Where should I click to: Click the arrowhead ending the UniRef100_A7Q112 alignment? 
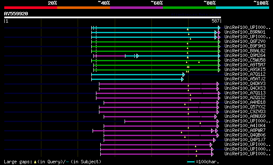[184, 74]
